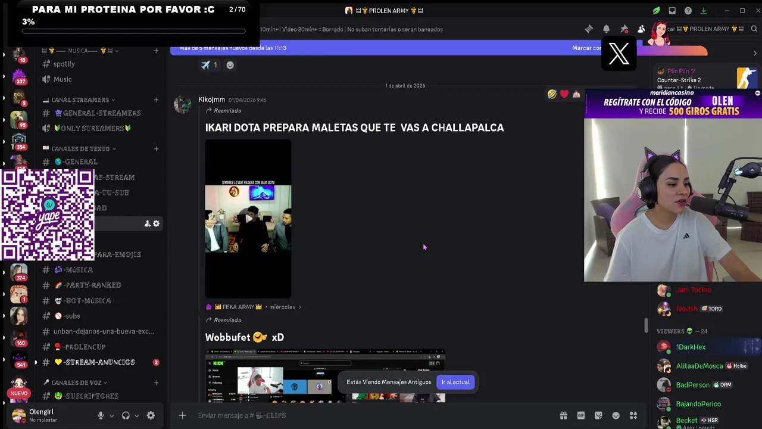Play the IKARI DOTA forwarded video
This screenshot has height=429, width=762.
(248, 219)
